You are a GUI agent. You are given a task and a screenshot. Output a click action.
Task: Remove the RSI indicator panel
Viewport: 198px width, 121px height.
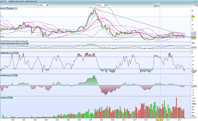coord(27,43)
